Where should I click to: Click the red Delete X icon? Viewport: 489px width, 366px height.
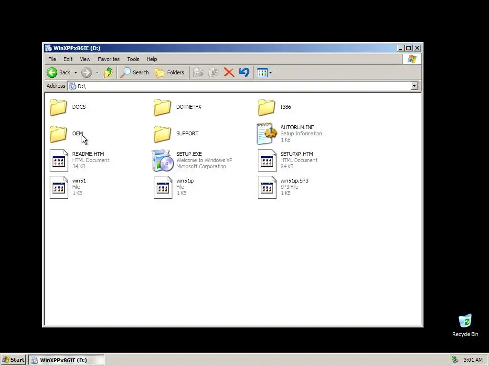[229, 72]
